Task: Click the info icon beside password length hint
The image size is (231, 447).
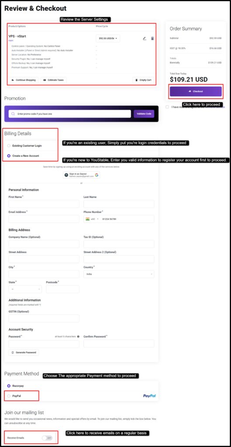Action: [x=78, y=337]
